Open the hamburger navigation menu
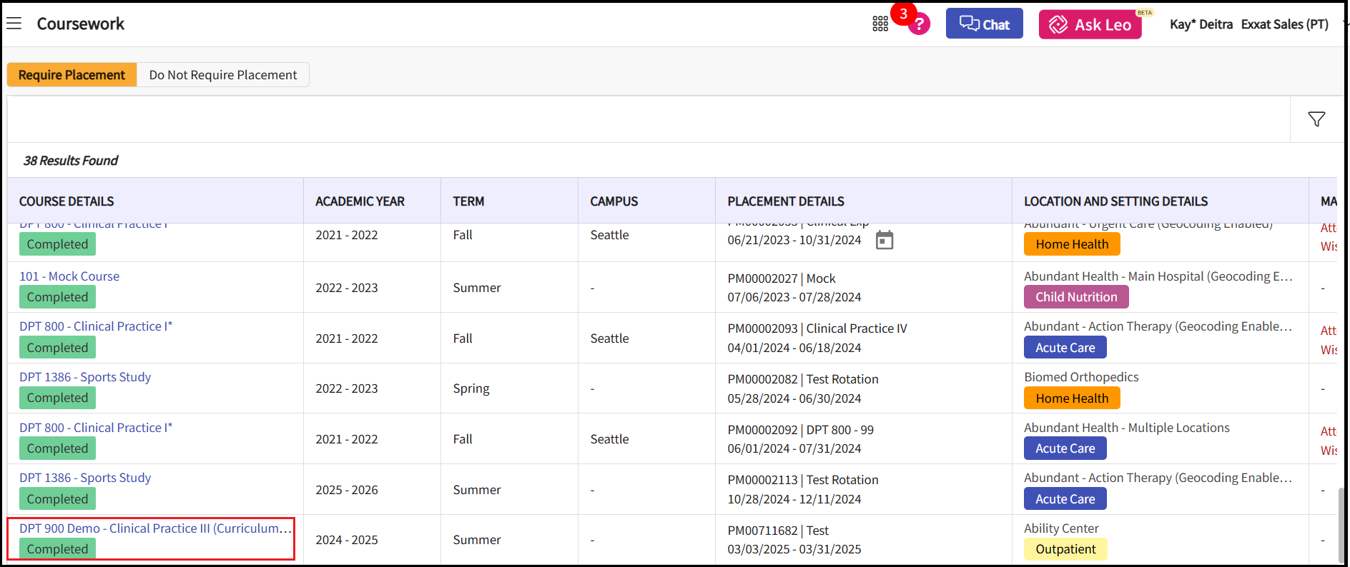Image resolution: width=1350 pixels, height=567 pixels. click(14, 24)
